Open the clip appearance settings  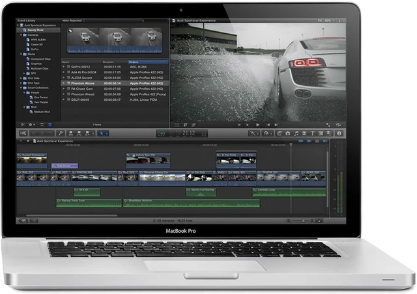pyautogui.click(x=319, y=220)
